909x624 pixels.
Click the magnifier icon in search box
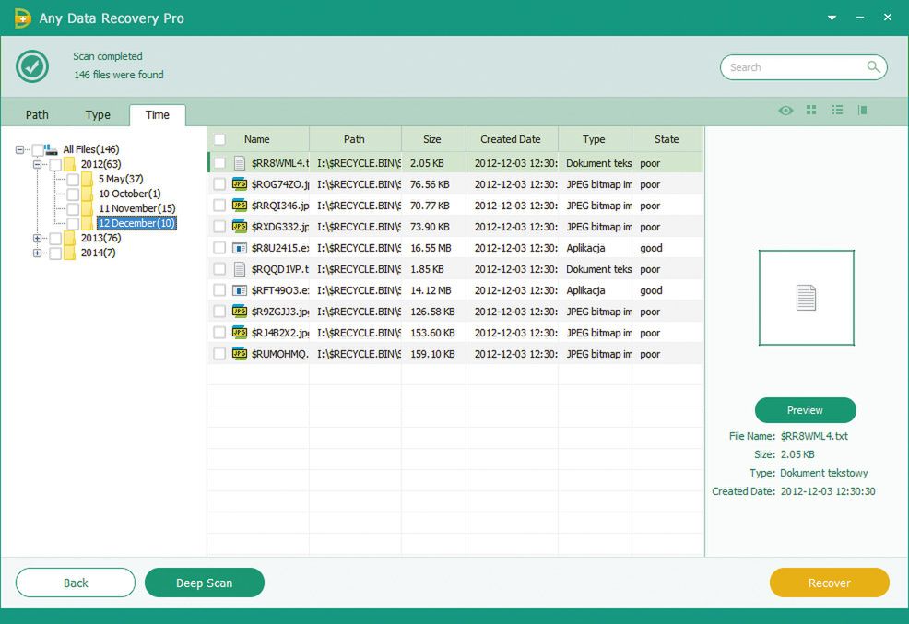pyautogui.click(x=873, y=67)
